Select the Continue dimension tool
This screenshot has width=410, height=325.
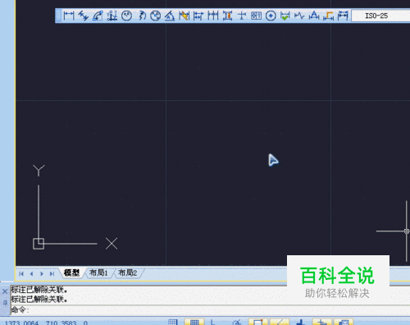[x=213, y=16]
